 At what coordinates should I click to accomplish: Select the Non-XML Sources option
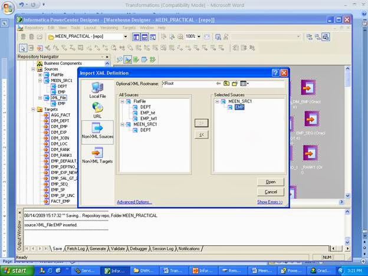click(97, 131)
